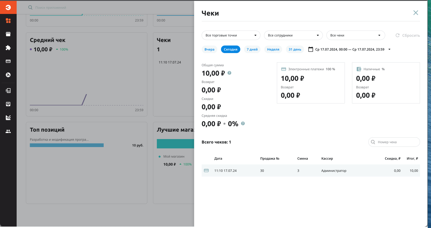Click the cash register terminal icon in sidebar

point(8,91)
